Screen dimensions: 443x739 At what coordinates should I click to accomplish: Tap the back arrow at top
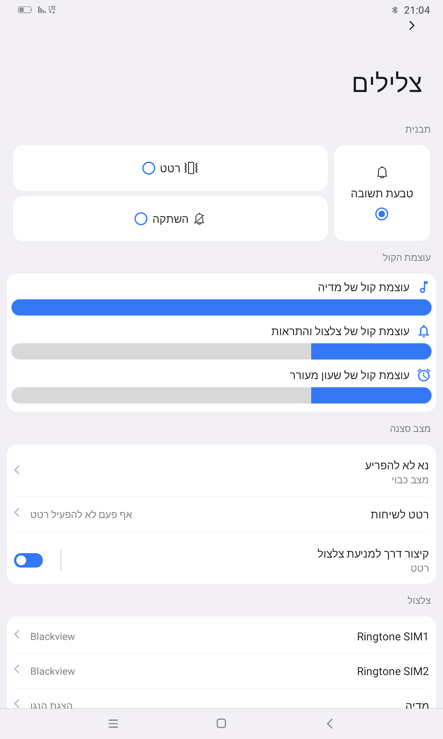click(x=412, y=25)
